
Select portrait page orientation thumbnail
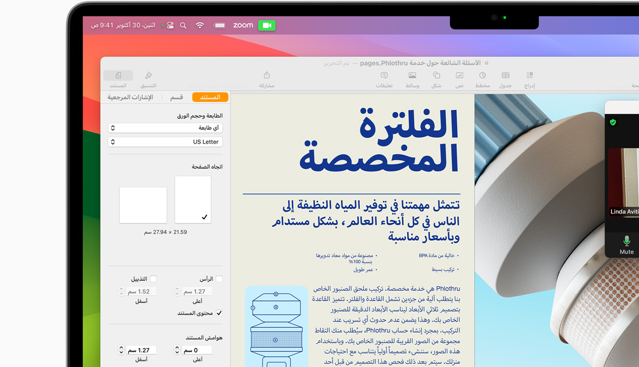point(193,200)
